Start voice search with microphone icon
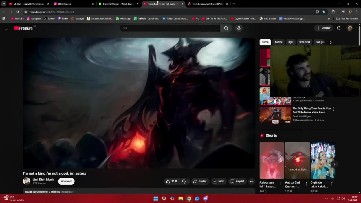This screenshot has height=203, width=361. pyautogui.click(x=239, y=28)
